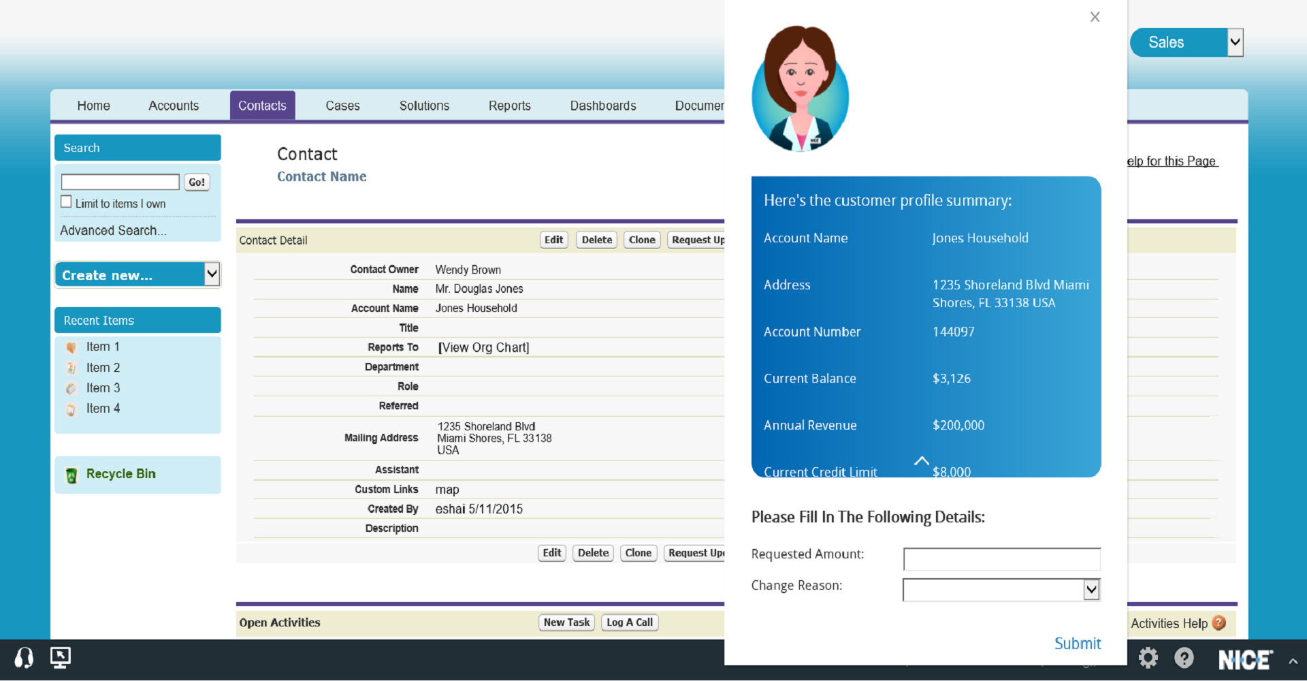The width and height of the screenshot is (1307, 681).
Task: Expand NICE bar with the up caret
Action: click(1293, 661)
